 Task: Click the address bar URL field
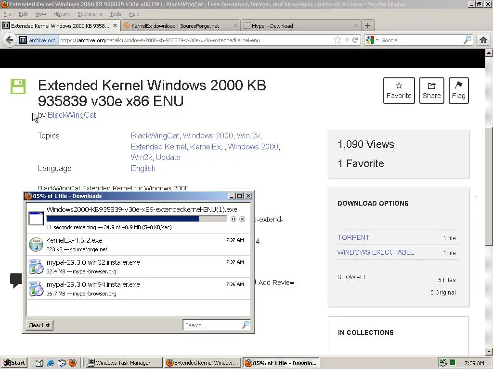pos(195,40)
